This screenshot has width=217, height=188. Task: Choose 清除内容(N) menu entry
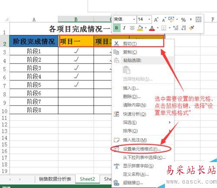coord(143,105)
